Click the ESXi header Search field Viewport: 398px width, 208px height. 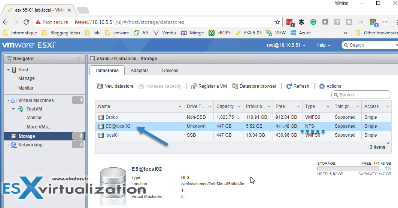point(370,45)
